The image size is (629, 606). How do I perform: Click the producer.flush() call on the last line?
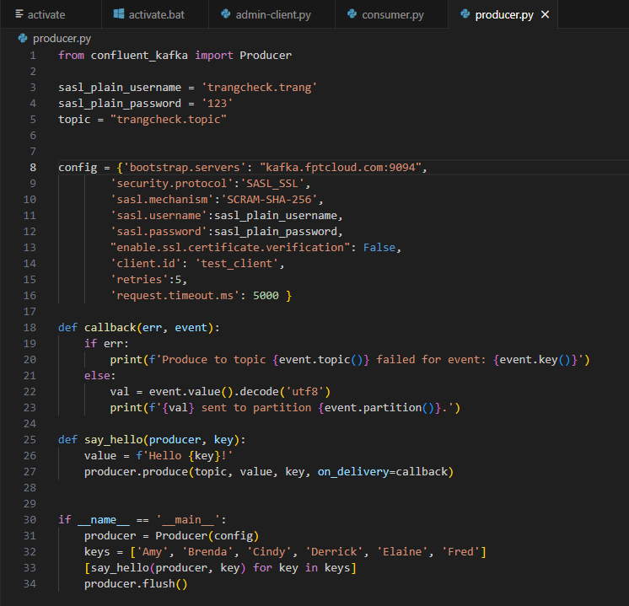point(135,584)
